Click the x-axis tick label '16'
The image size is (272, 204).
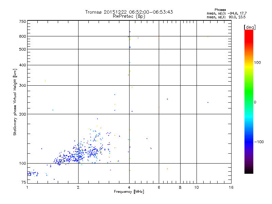[231, 187]
